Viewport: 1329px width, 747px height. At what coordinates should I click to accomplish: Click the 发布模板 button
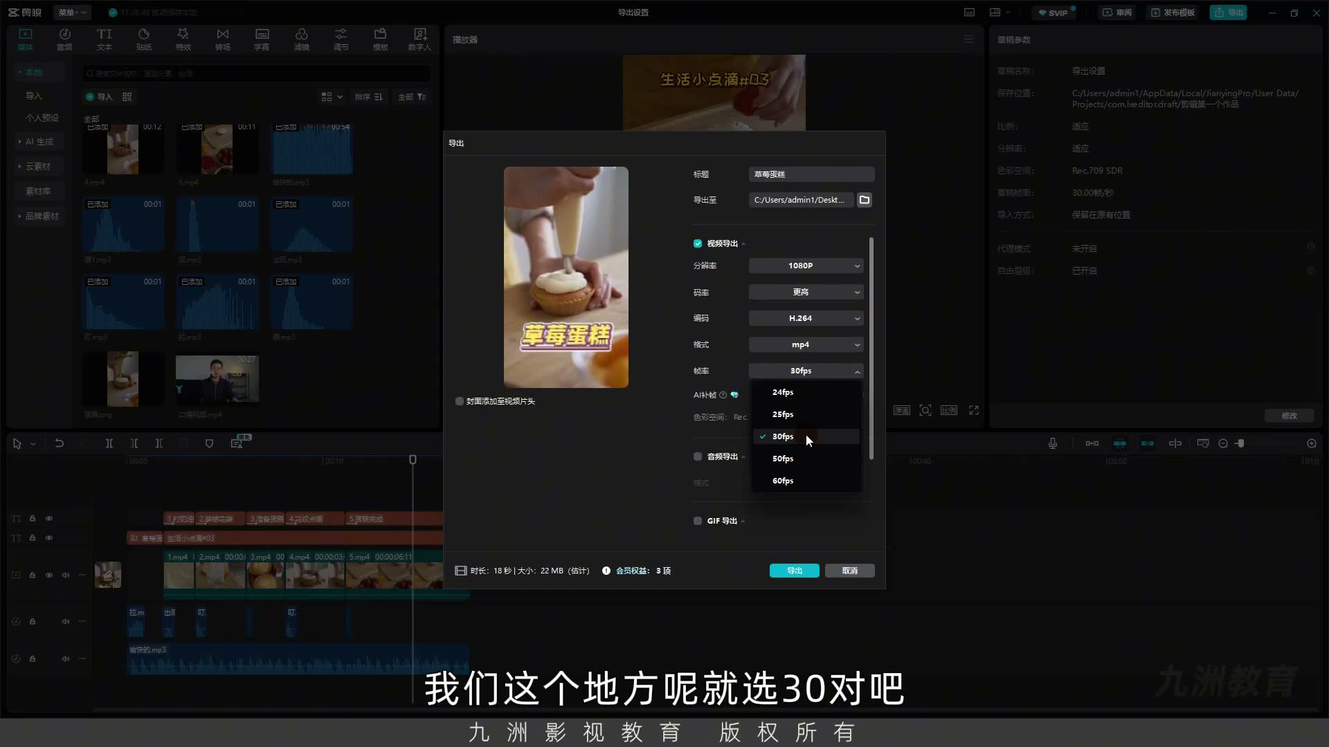click(1173, 12)
